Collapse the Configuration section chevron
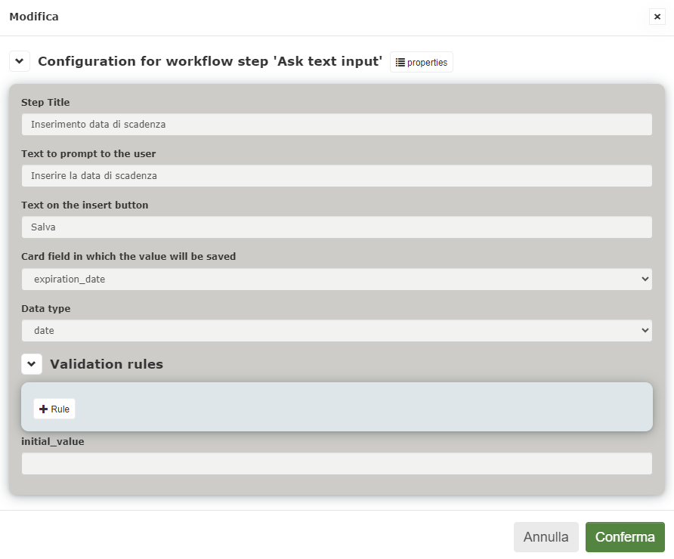674x559 pixels. [20, 61]
